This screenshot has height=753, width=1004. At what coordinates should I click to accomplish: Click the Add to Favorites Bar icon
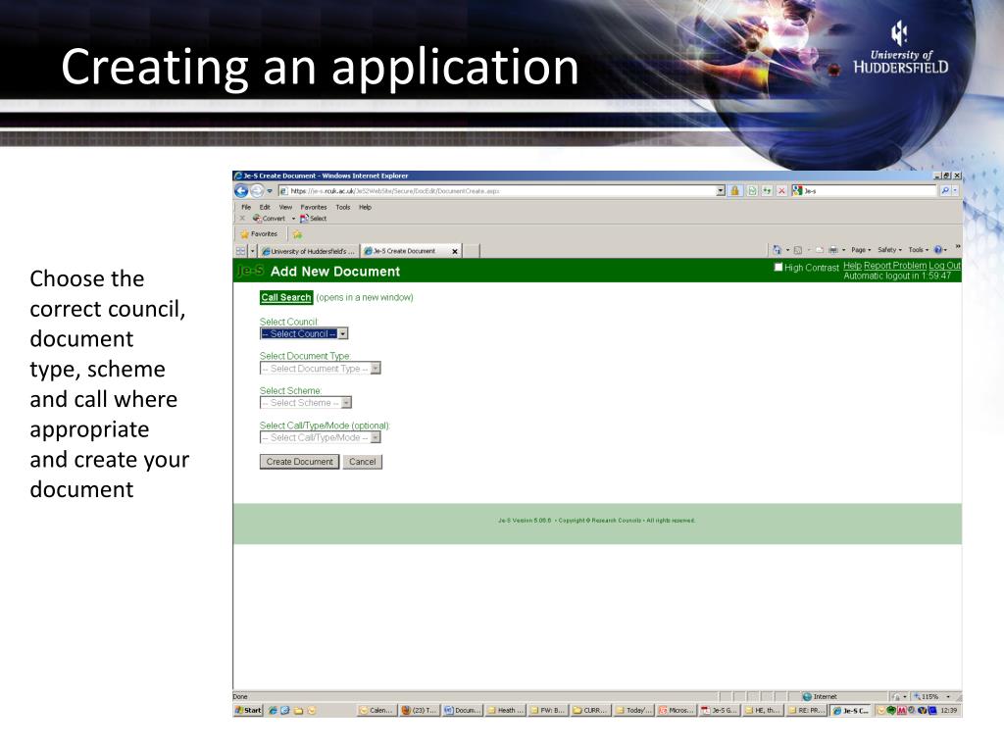298,234
